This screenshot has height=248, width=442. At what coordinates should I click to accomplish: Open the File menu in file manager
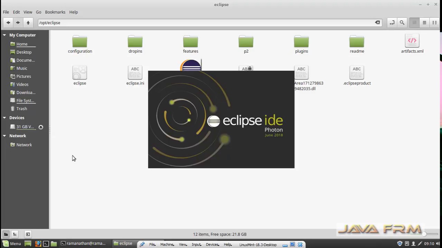[x=6, y=12]
